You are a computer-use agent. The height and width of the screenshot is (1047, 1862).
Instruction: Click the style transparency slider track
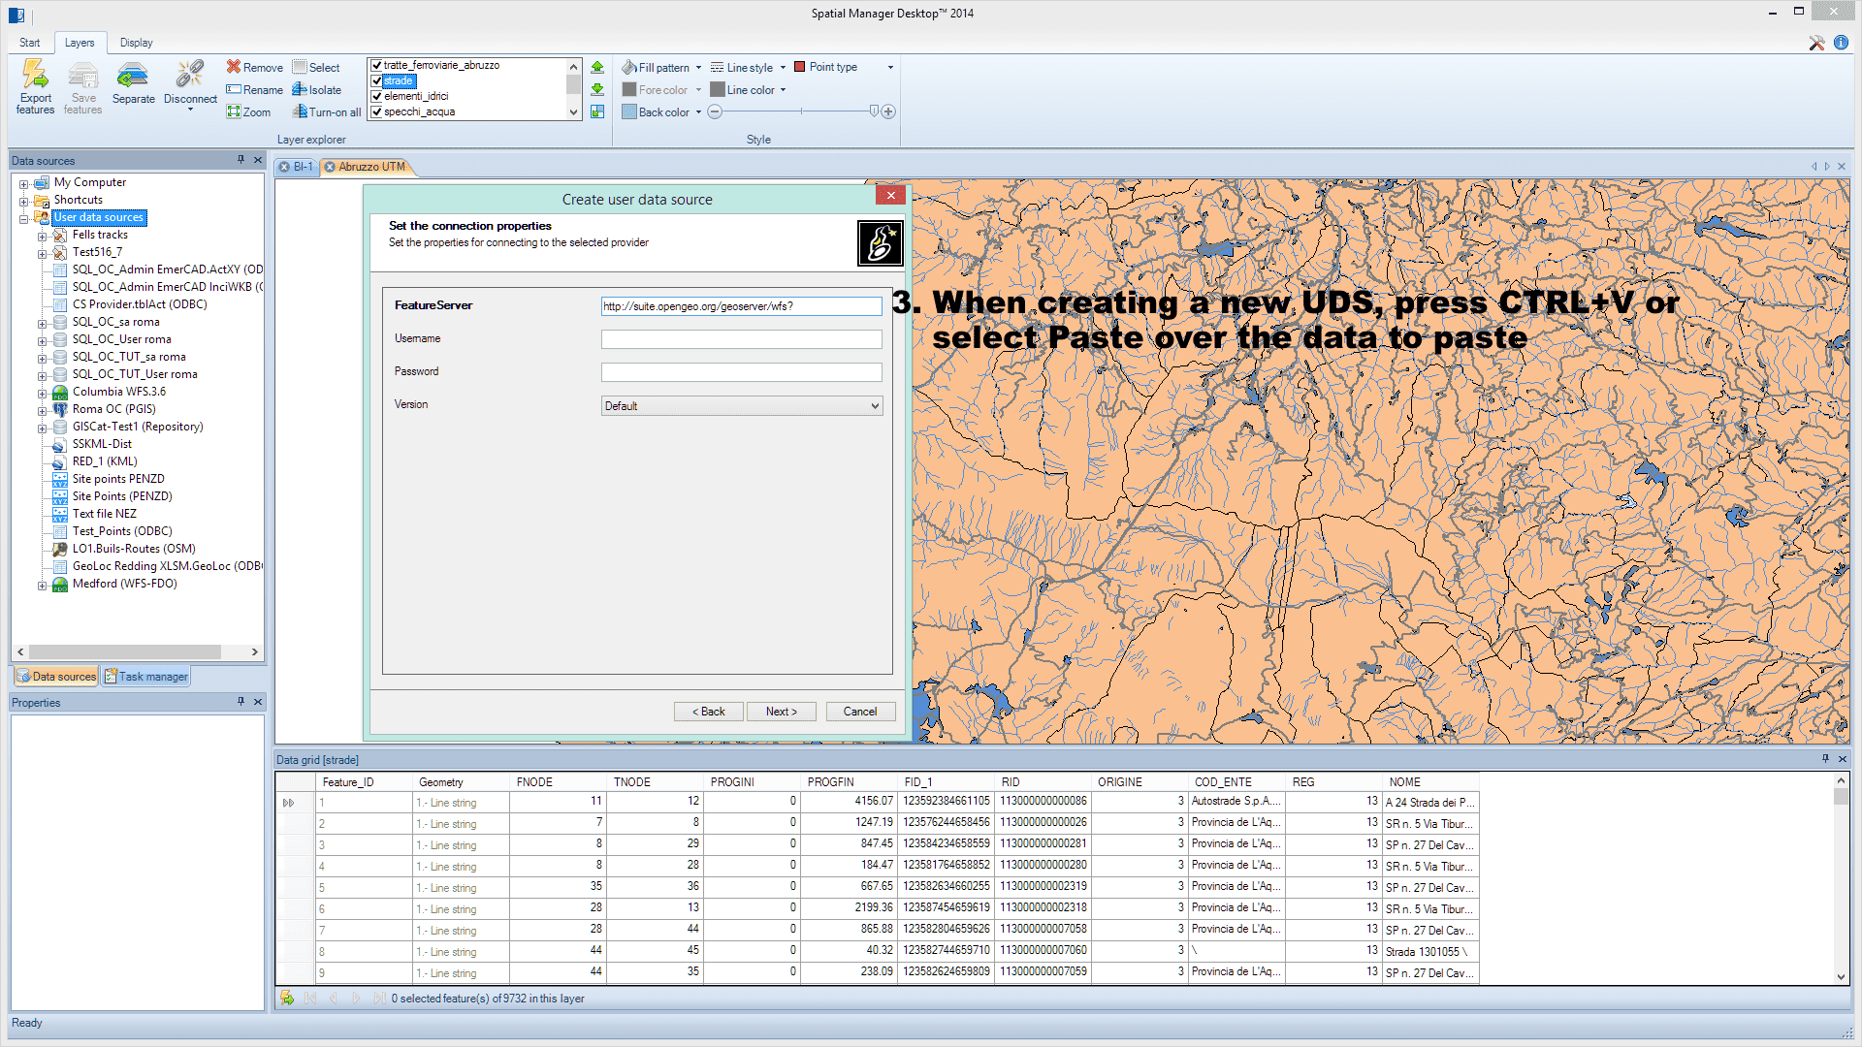[x=800, y=111]
